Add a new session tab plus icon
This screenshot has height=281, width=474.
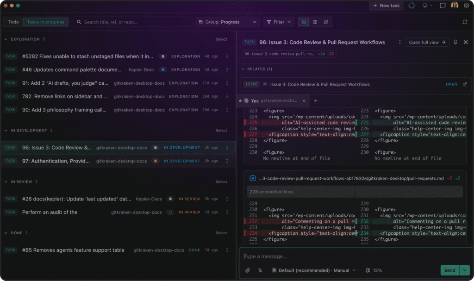316,101
